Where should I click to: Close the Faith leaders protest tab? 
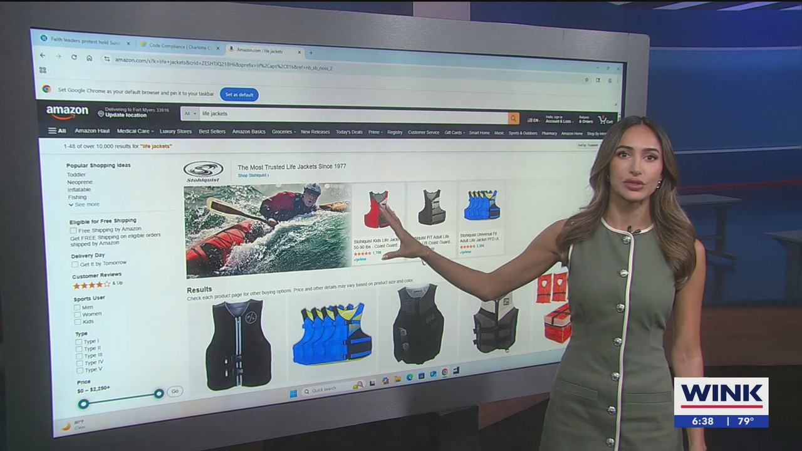click(128, 43)
